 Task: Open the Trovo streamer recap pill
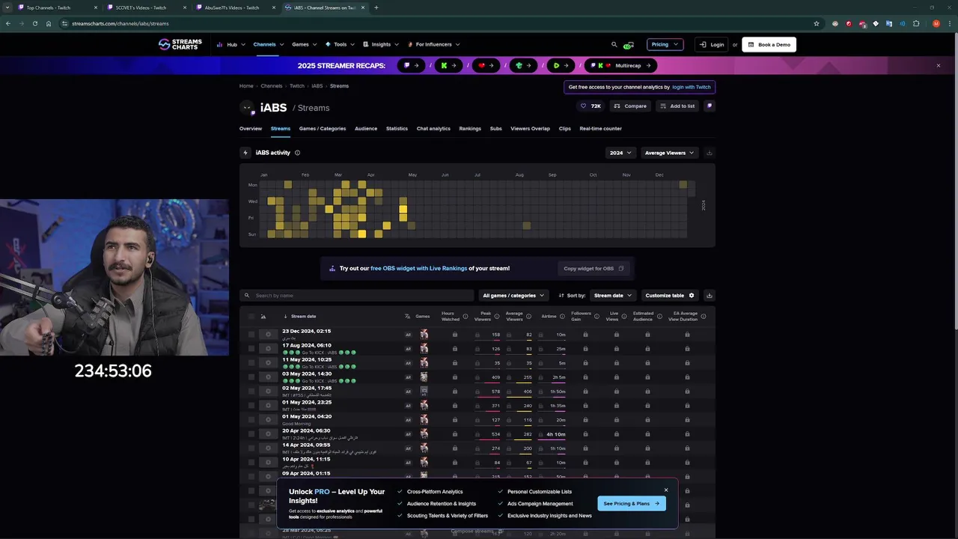click(523, 65)
